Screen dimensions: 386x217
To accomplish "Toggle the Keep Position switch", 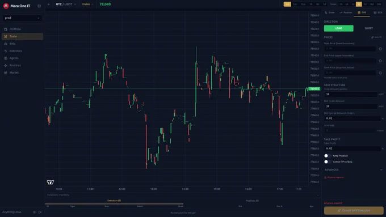I will 328,156.
